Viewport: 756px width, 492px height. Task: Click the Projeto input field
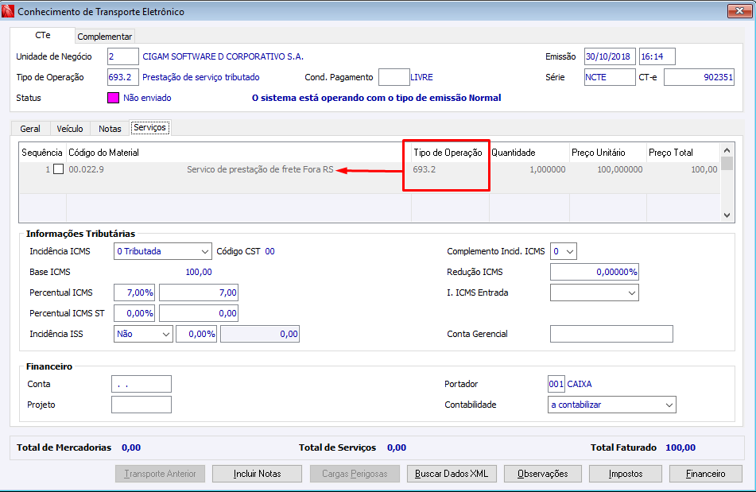coord(142,405)
